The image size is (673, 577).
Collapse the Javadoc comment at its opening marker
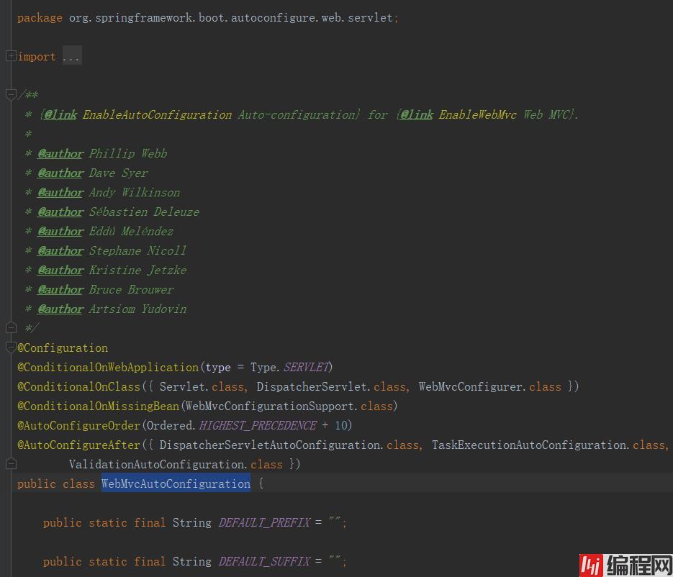click(x=11, y=94)
